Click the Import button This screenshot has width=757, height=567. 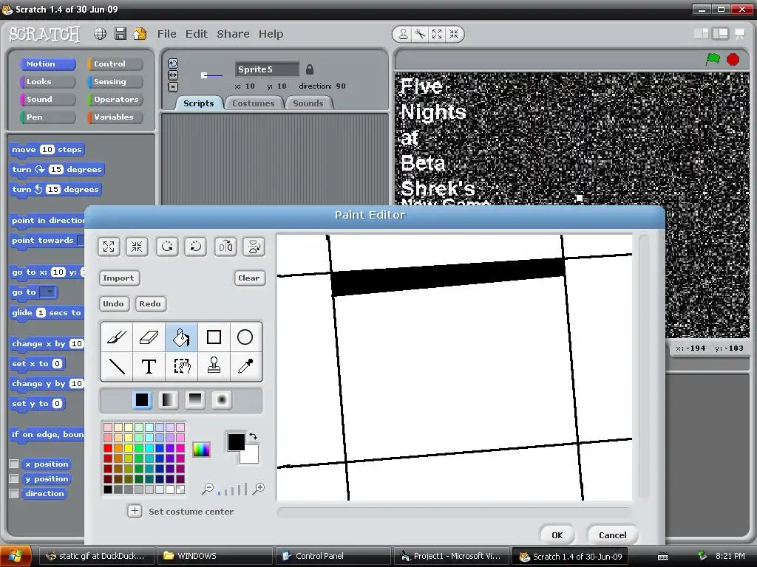pos(119,278)
